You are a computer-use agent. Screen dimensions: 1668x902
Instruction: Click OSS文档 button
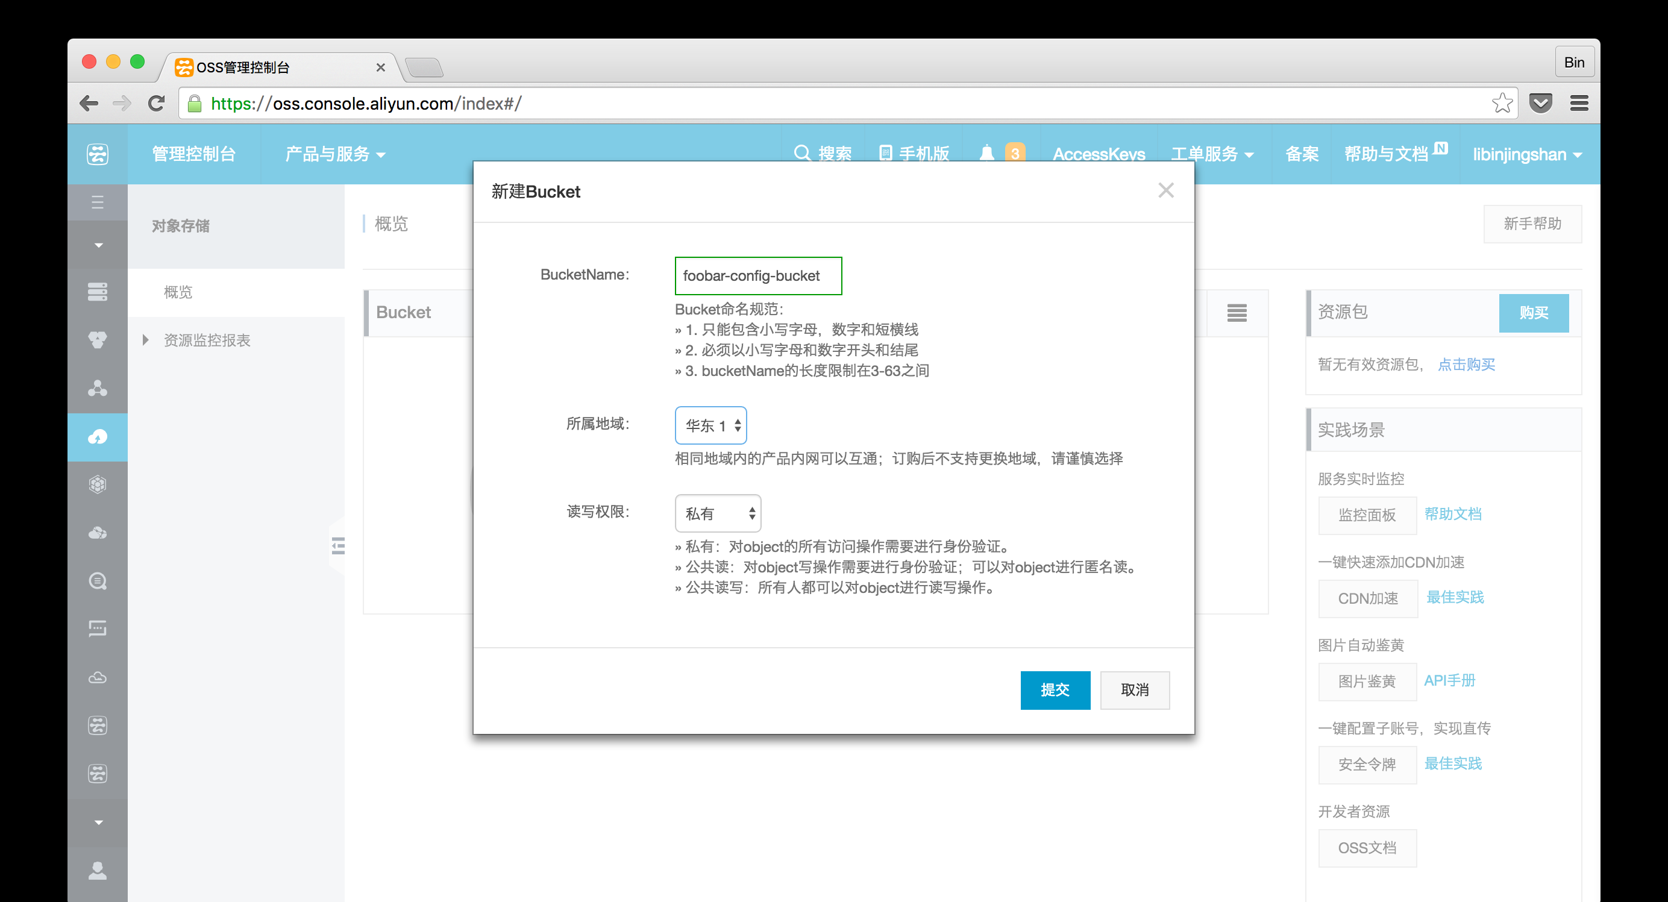[x=1367, y=848]
